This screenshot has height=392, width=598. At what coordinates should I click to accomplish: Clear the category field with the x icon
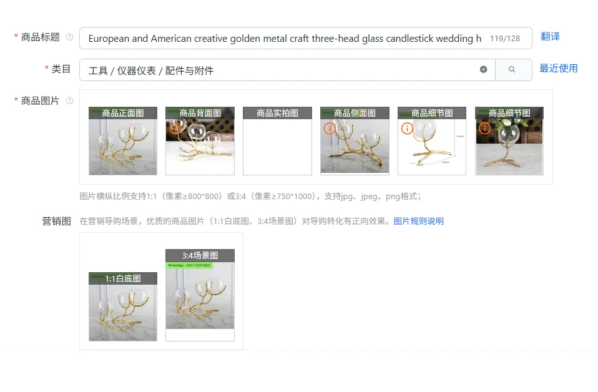point(483,69)
